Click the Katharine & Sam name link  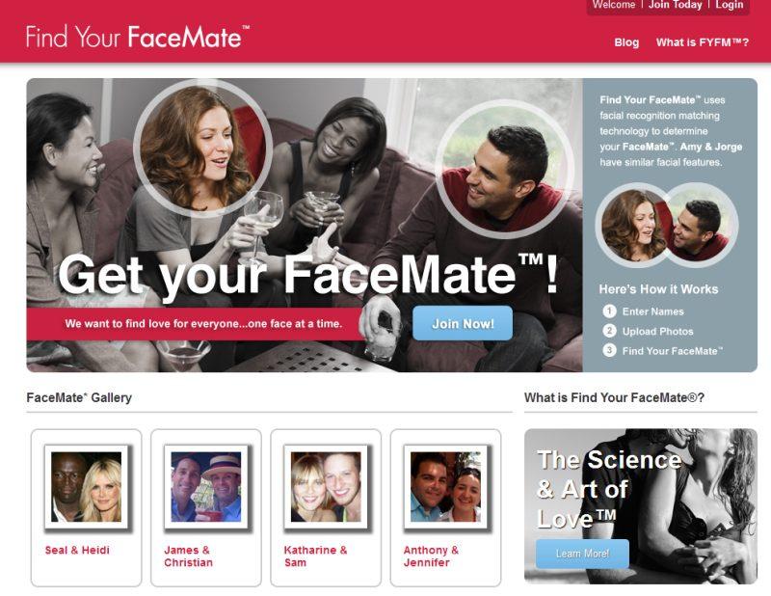click(x=316, y=556)
